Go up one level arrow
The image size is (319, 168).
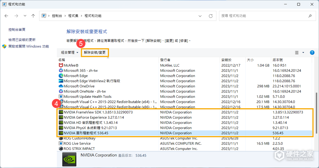click(33, 16)
